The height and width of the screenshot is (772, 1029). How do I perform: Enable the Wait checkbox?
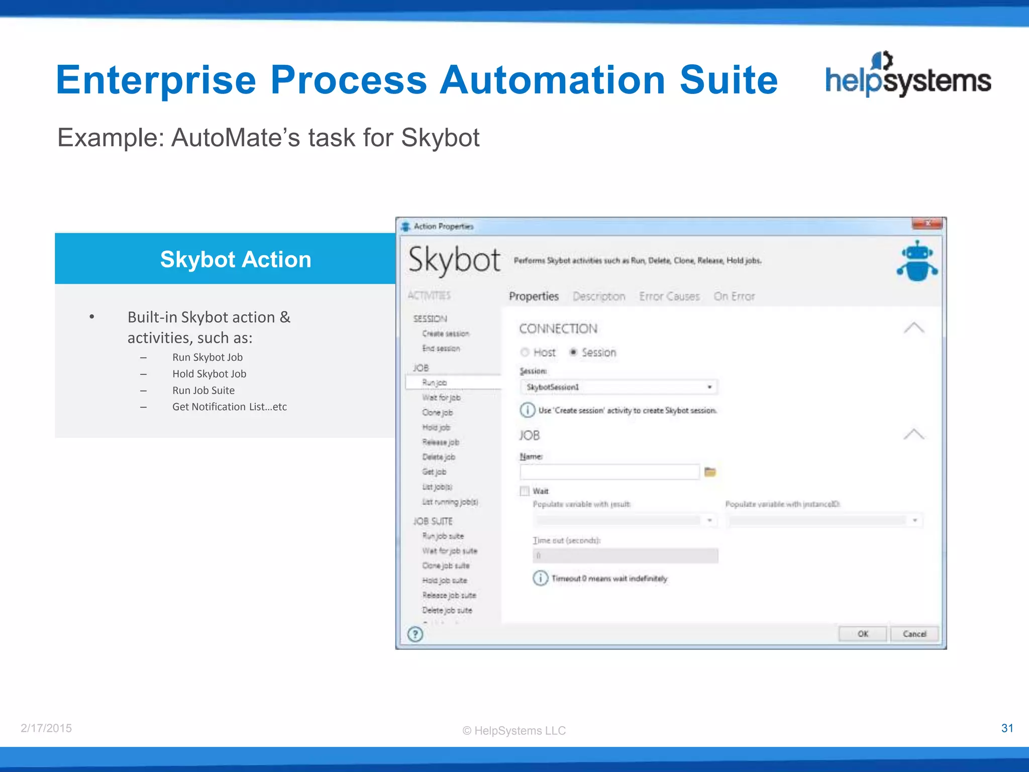point(525,491)
